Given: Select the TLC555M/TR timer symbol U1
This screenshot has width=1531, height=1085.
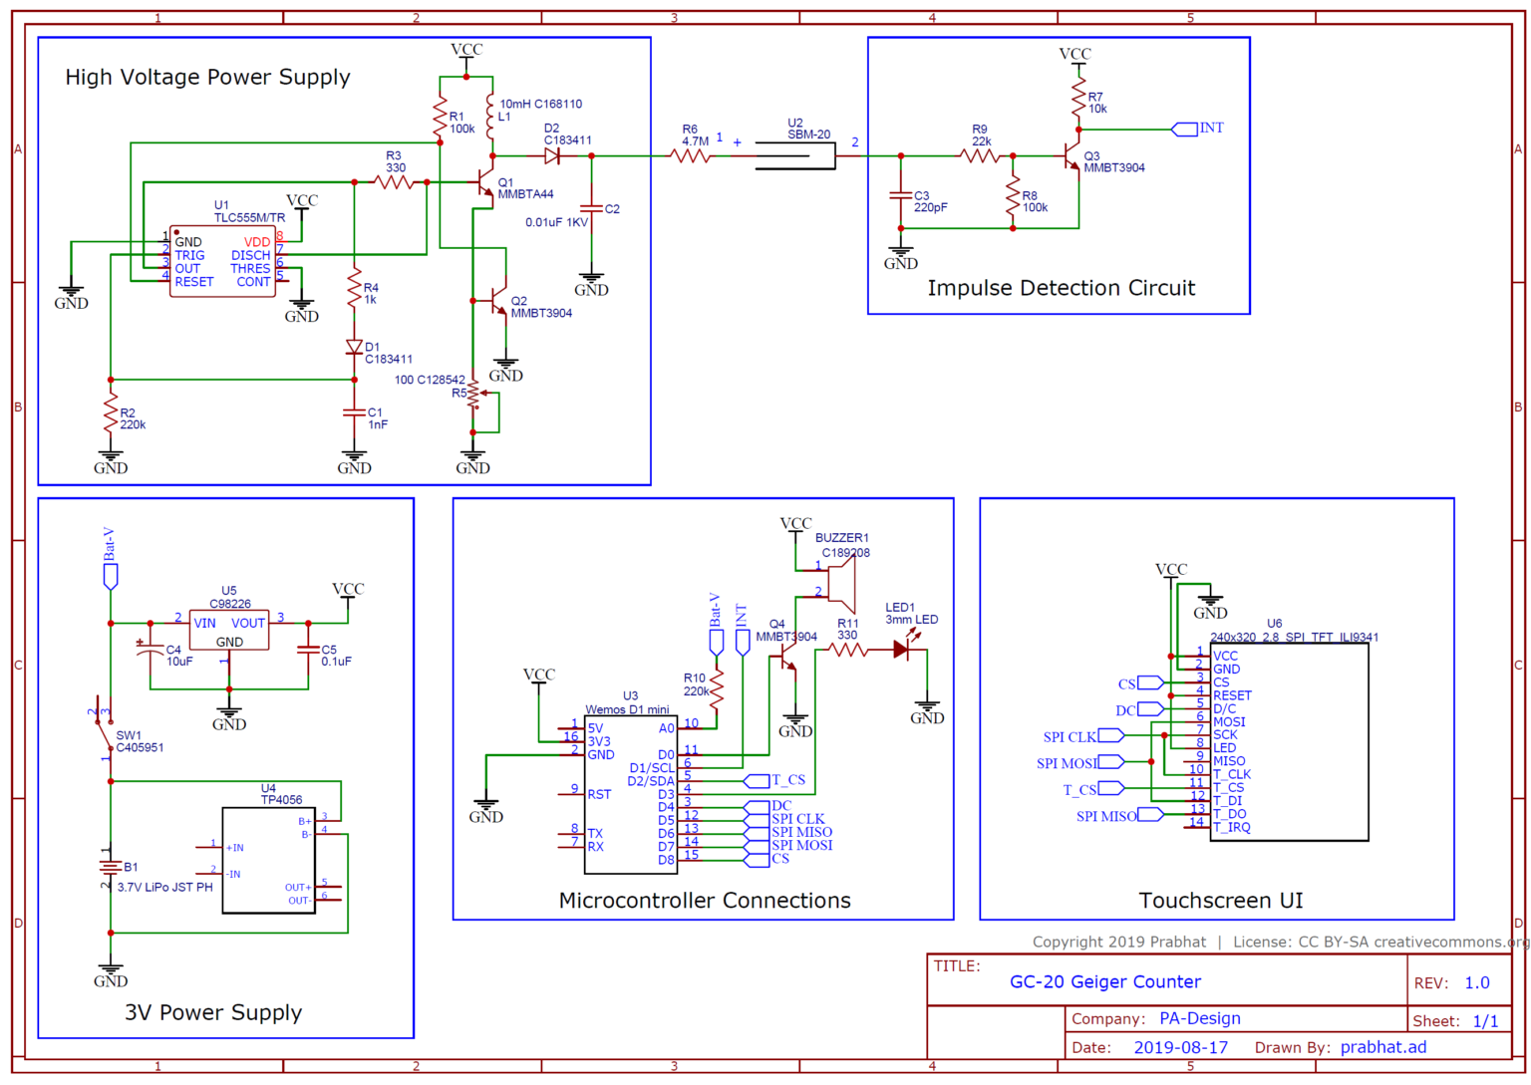Looking at the screenshot, I should tap(222, 262).
